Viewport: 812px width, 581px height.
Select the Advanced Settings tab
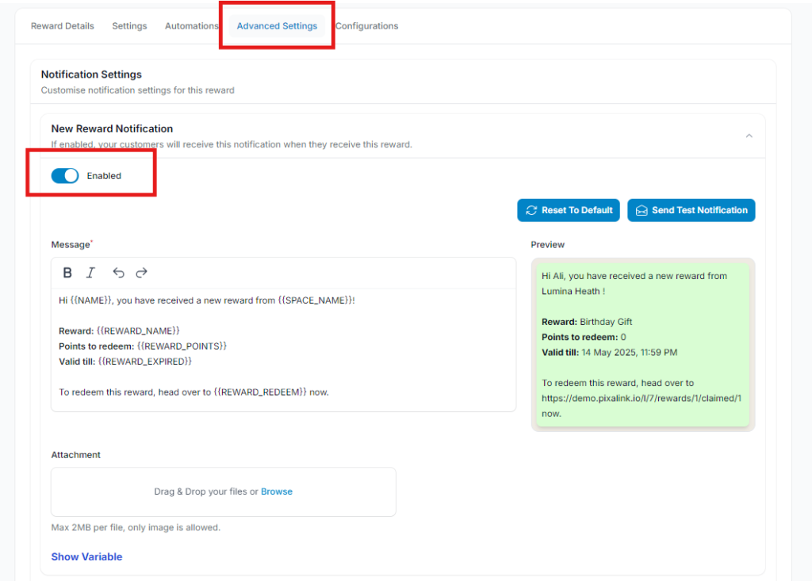pos(276,25)
